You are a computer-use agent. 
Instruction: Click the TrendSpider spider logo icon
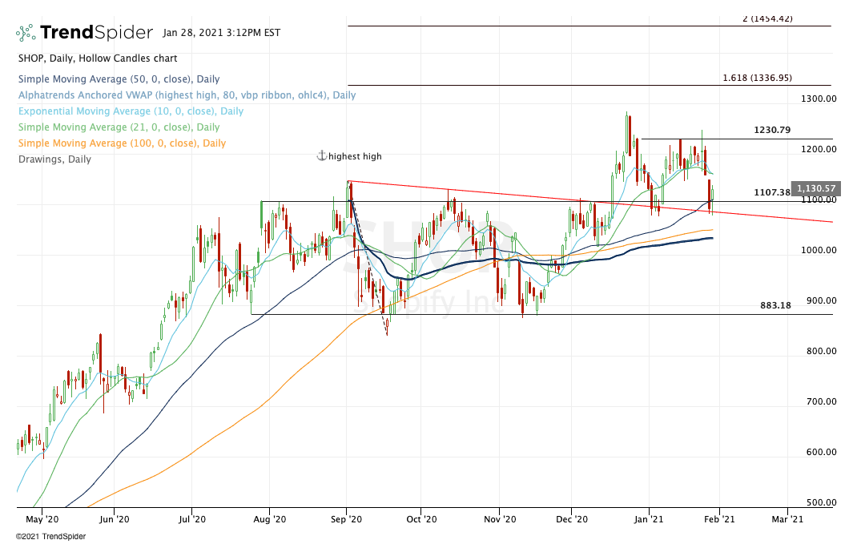point(26,33)
